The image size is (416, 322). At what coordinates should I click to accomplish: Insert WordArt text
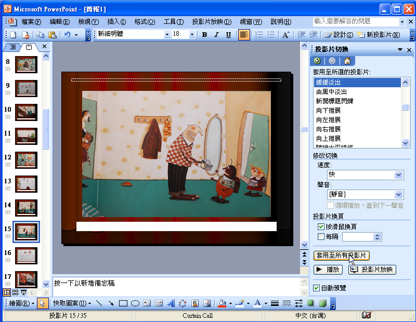171,303
